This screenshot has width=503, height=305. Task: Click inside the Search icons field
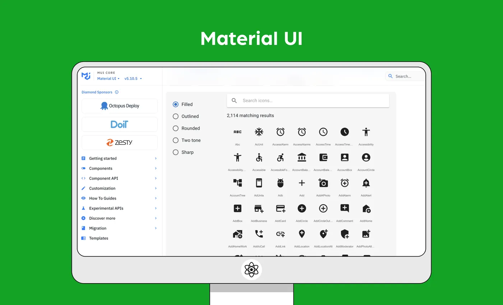click(308, 100)
